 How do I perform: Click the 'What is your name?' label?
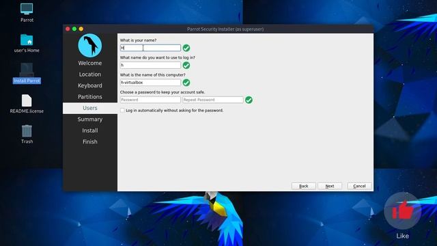click(x=138, y=40)
